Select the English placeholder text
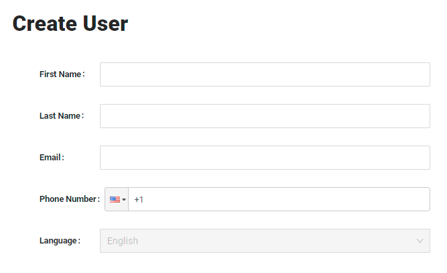447x273 pixels. (123, 241)
